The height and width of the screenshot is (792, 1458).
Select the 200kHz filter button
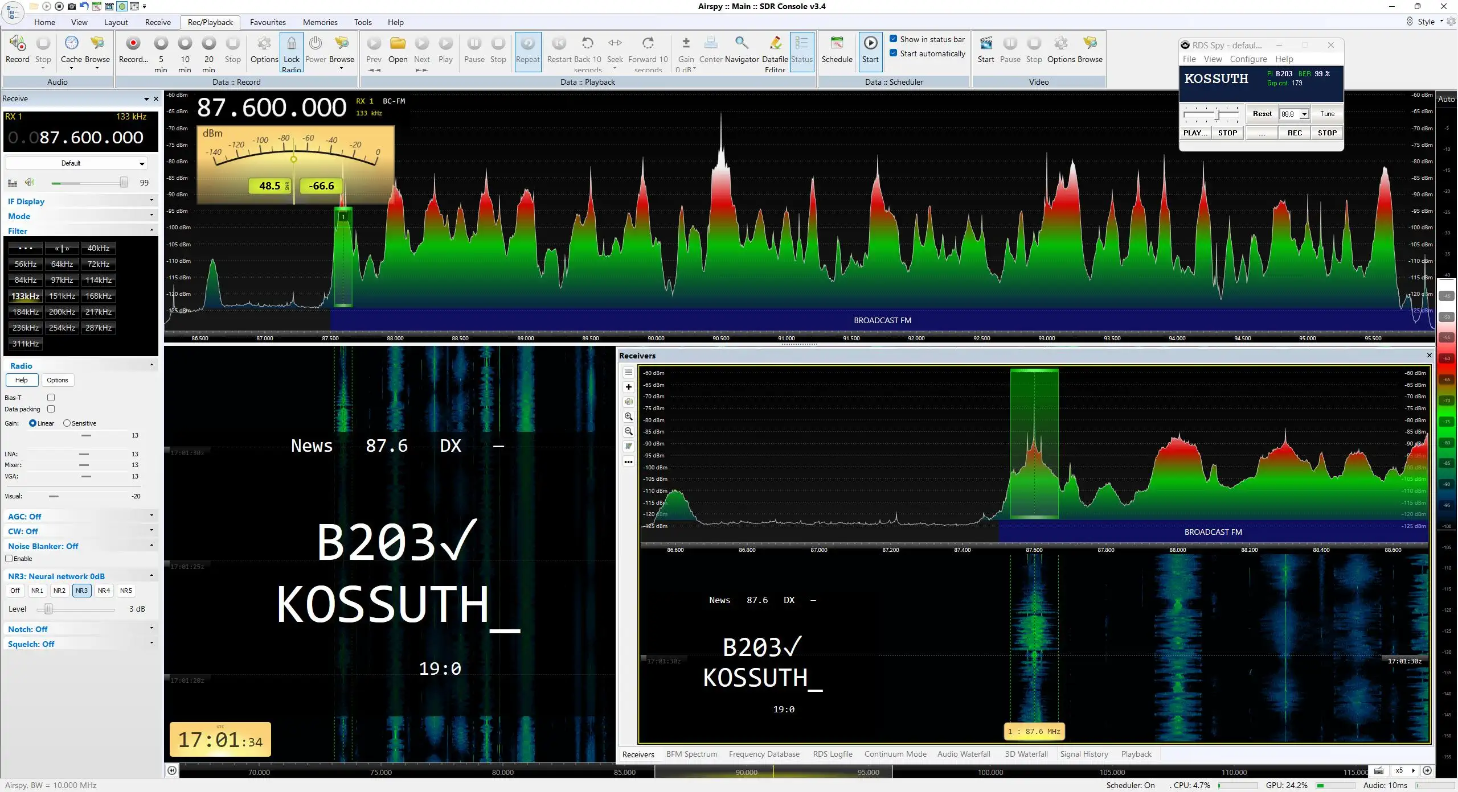(x=62, y=312)
